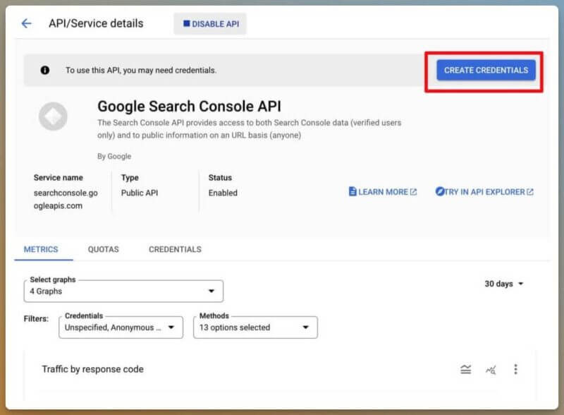
Task: Open Try in API Explorer link
Action: (x=484, y=192)
